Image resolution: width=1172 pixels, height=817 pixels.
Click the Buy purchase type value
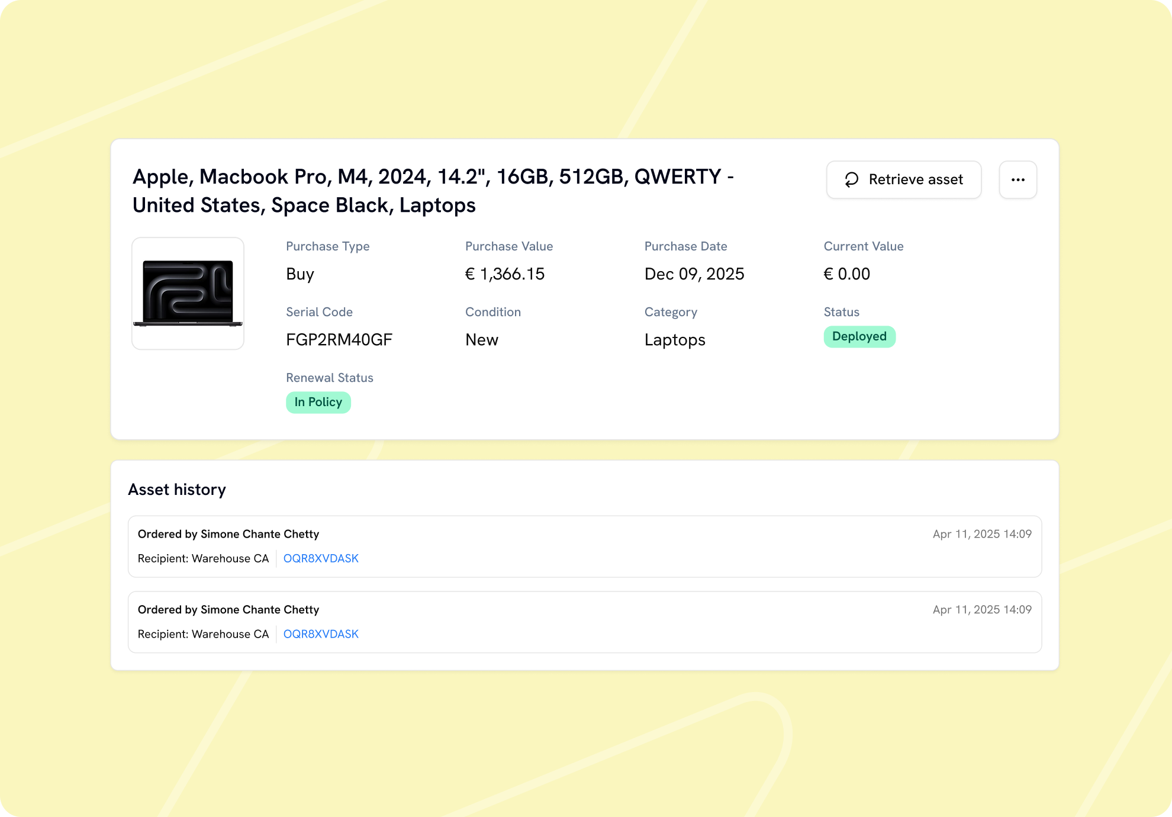tap(300, 274)
